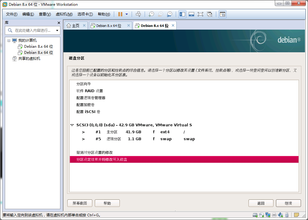Open the 选项卡(T) menu
The width and height of the screenshot is (308, 220).
(85, 14)
